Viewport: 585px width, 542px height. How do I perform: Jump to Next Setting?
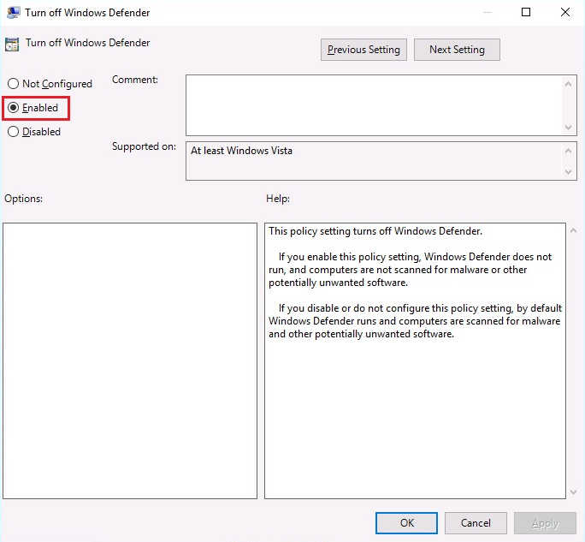pyautogui.click(x=457, y=50)
